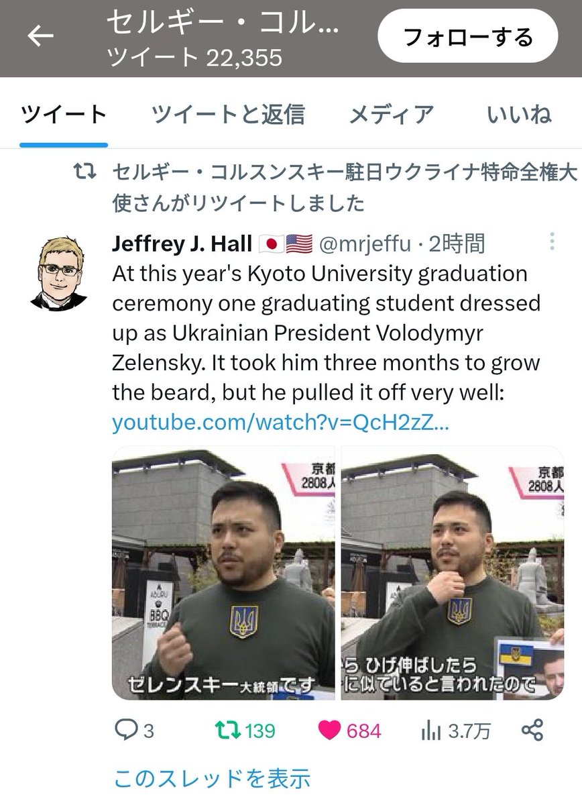Go back using the left arrow
This screenshot has height=805, width=582.
click(40, 36)
